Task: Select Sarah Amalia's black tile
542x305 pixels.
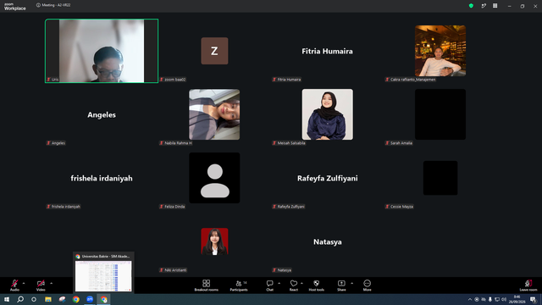Action: [440, 114]
